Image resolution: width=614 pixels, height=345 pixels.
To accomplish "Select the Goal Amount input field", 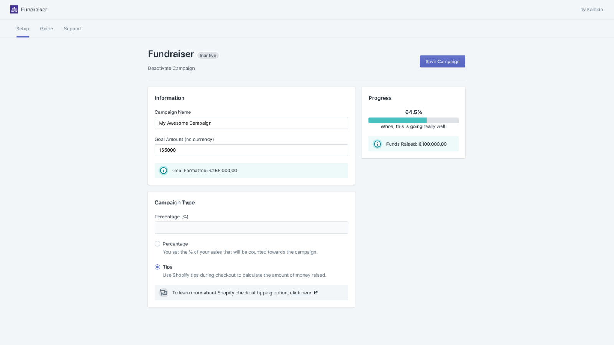I will tap(251, 150).
